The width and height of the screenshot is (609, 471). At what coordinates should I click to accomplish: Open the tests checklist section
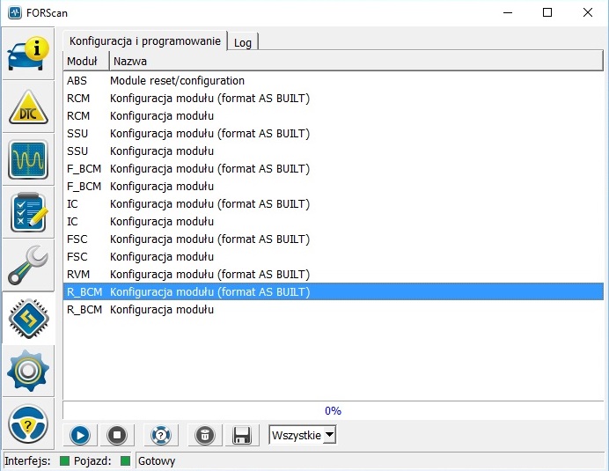pyautogui.click(x=28, y=213)
